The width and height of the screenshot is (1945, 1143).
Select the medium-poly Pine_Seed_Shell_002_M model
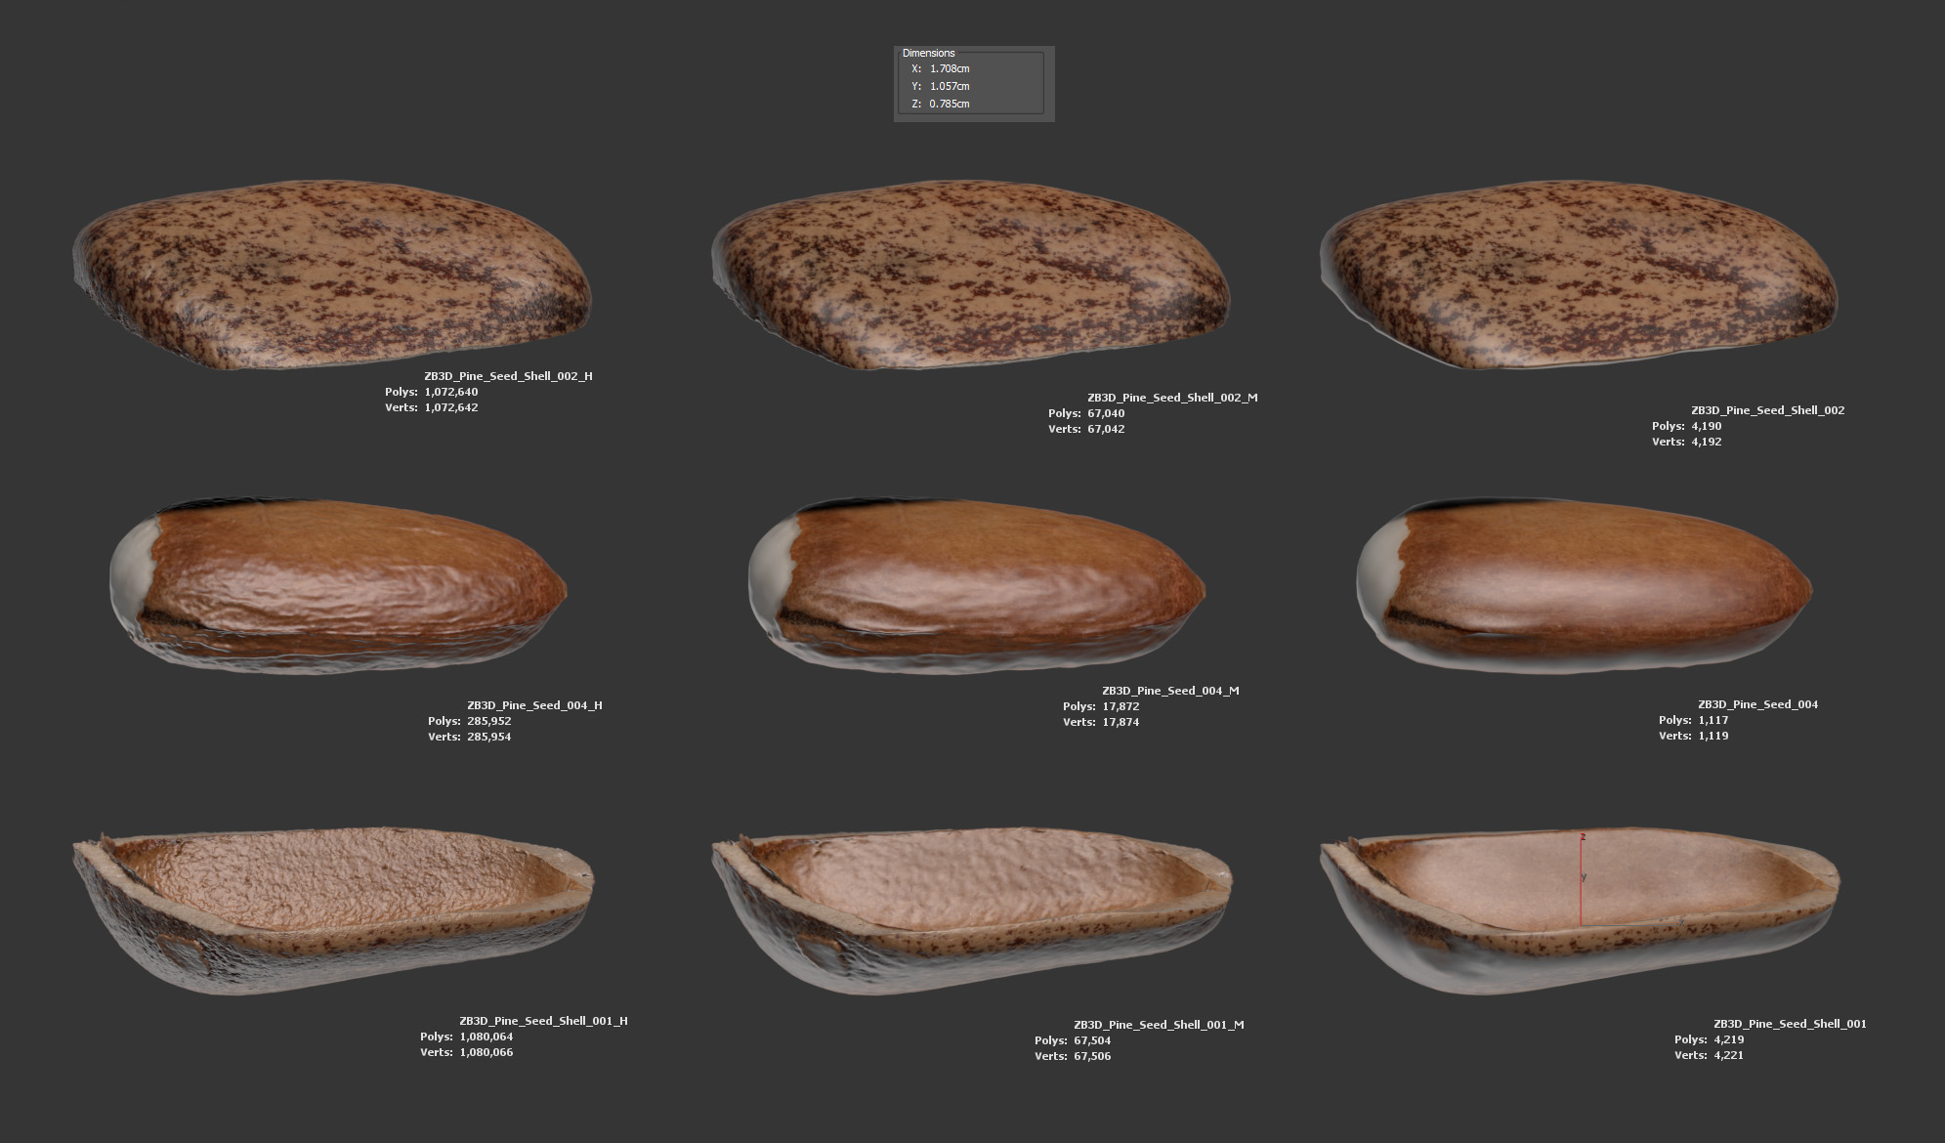click(x=970, y=274)
